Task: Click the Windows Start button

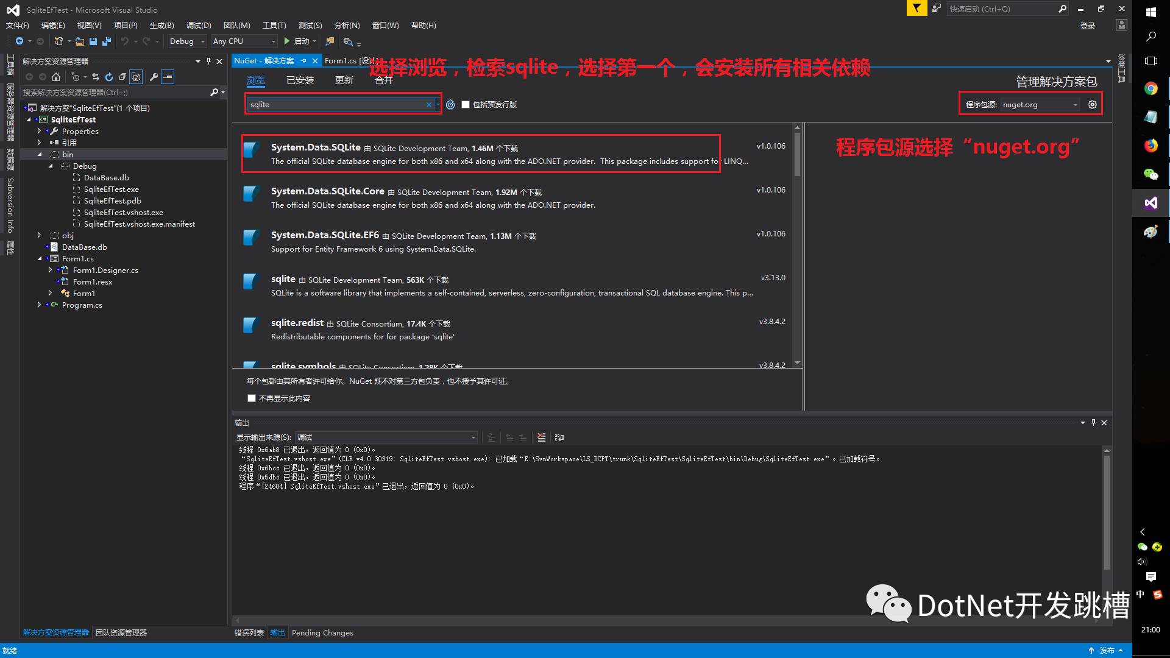Action: click(x=1151, y=12)
